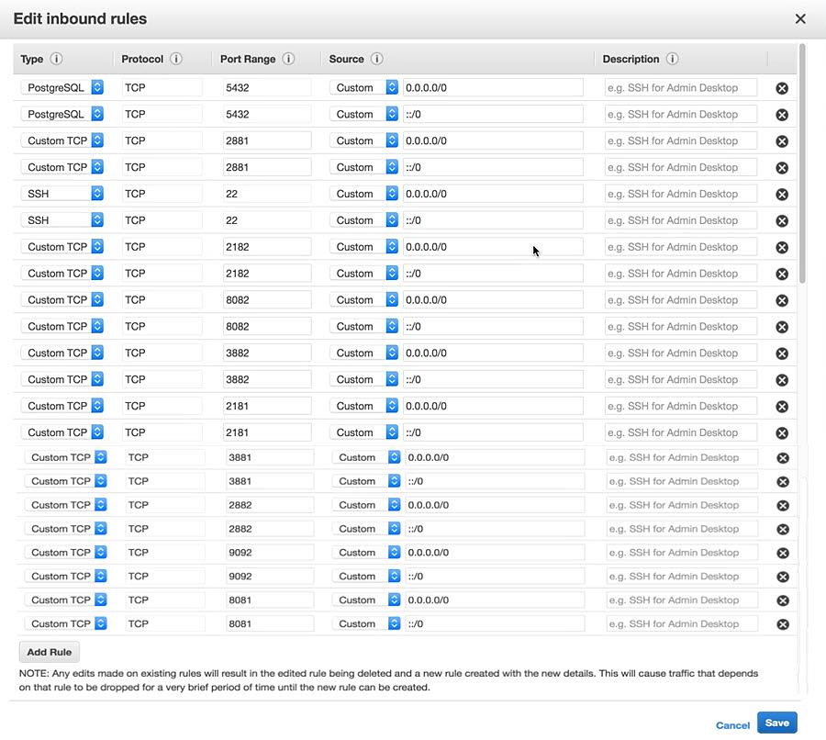Click description field of SSH rule with 0.0.0.0/0
826x740 pixels.
tap(681, 194)
